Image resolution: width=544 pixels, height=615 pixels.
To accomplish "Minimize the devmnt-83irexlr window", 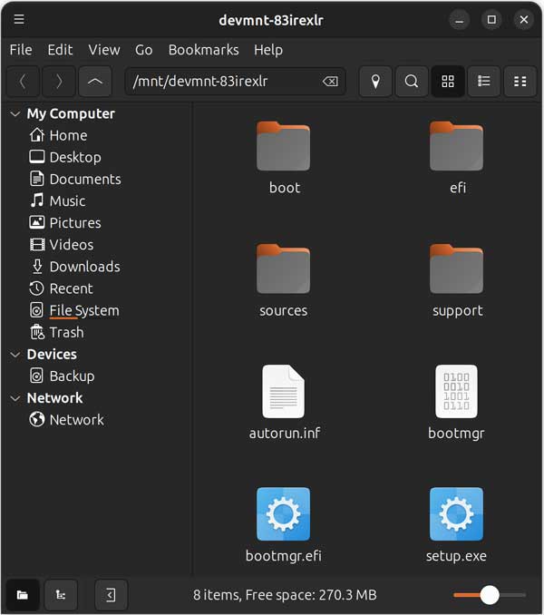I will pyautogui.click(x=460, y=20).
